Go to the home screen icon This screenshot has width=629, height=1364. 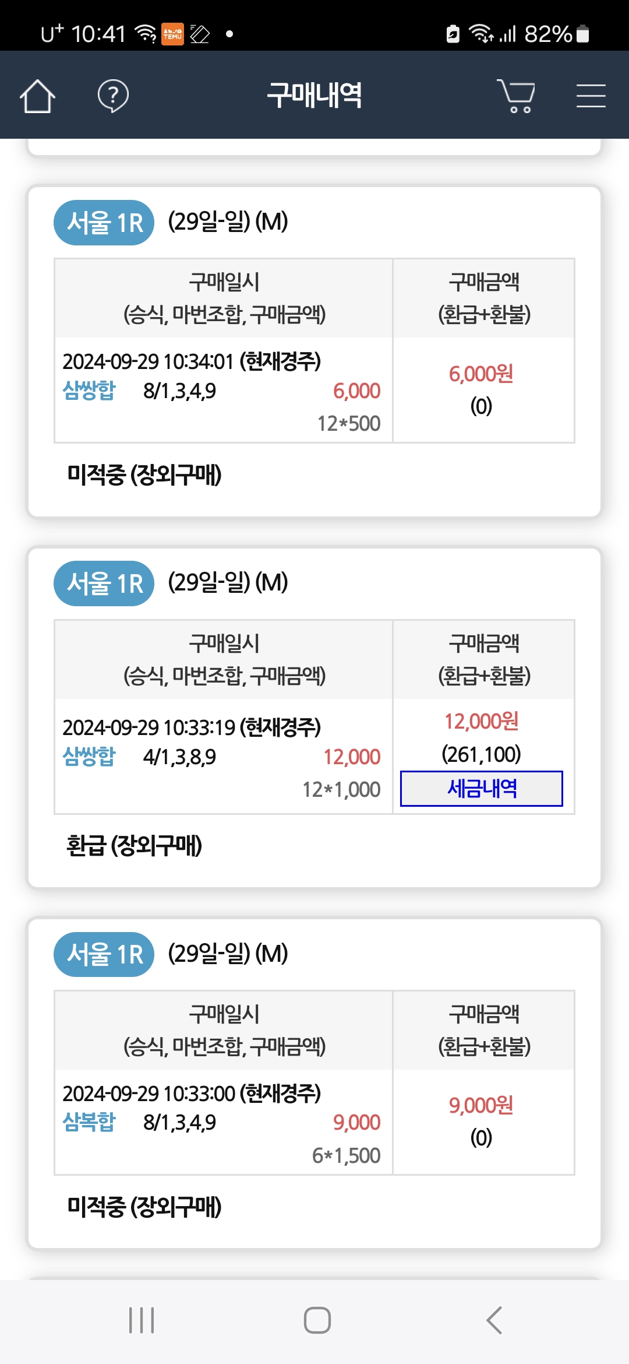click(x=37, y=96)
